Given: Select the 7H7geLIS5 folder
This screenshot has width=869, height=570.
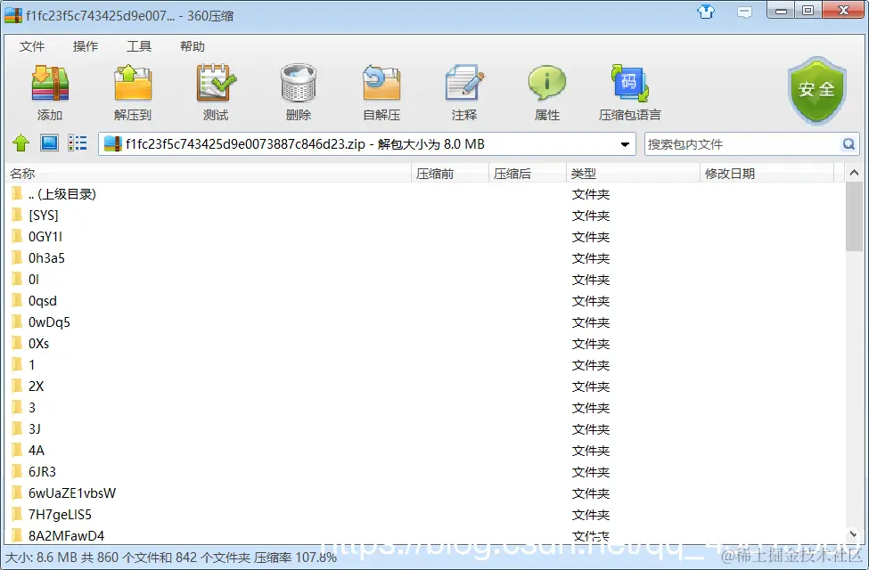Looking at the screenshot, I should (425, 515).
